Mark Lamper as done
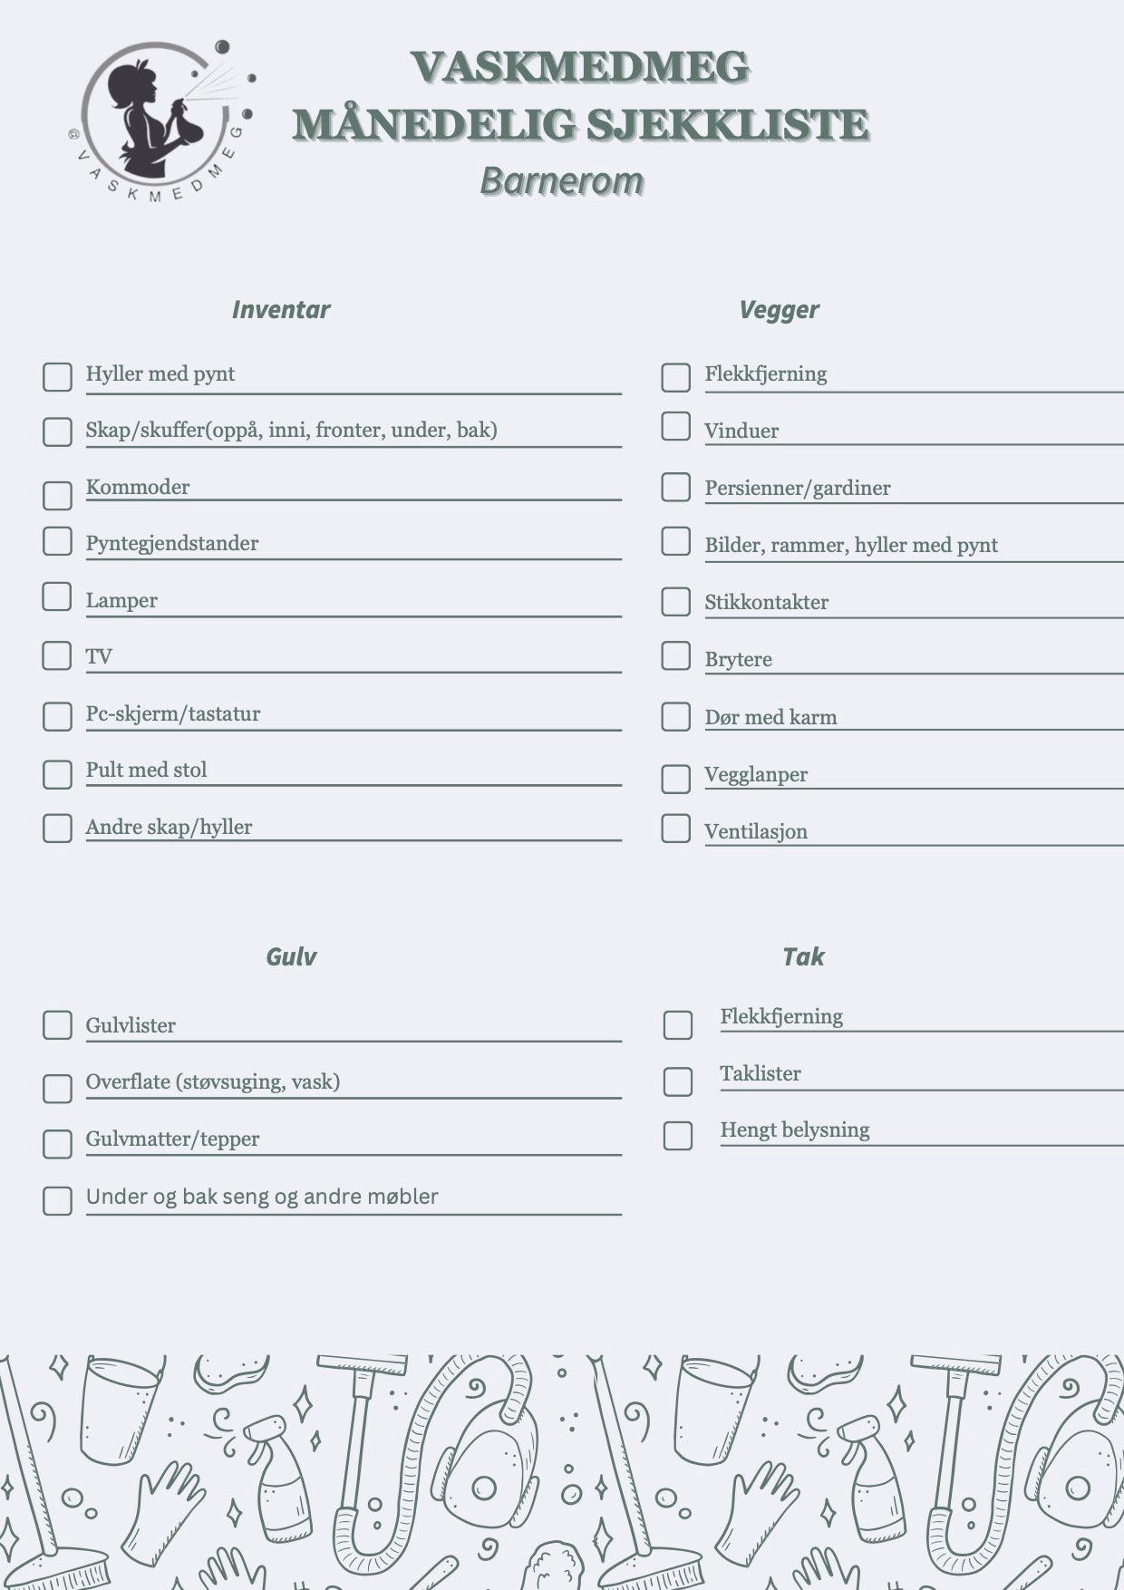This screenshot has height=1590, width=1124. click(57, 596)
